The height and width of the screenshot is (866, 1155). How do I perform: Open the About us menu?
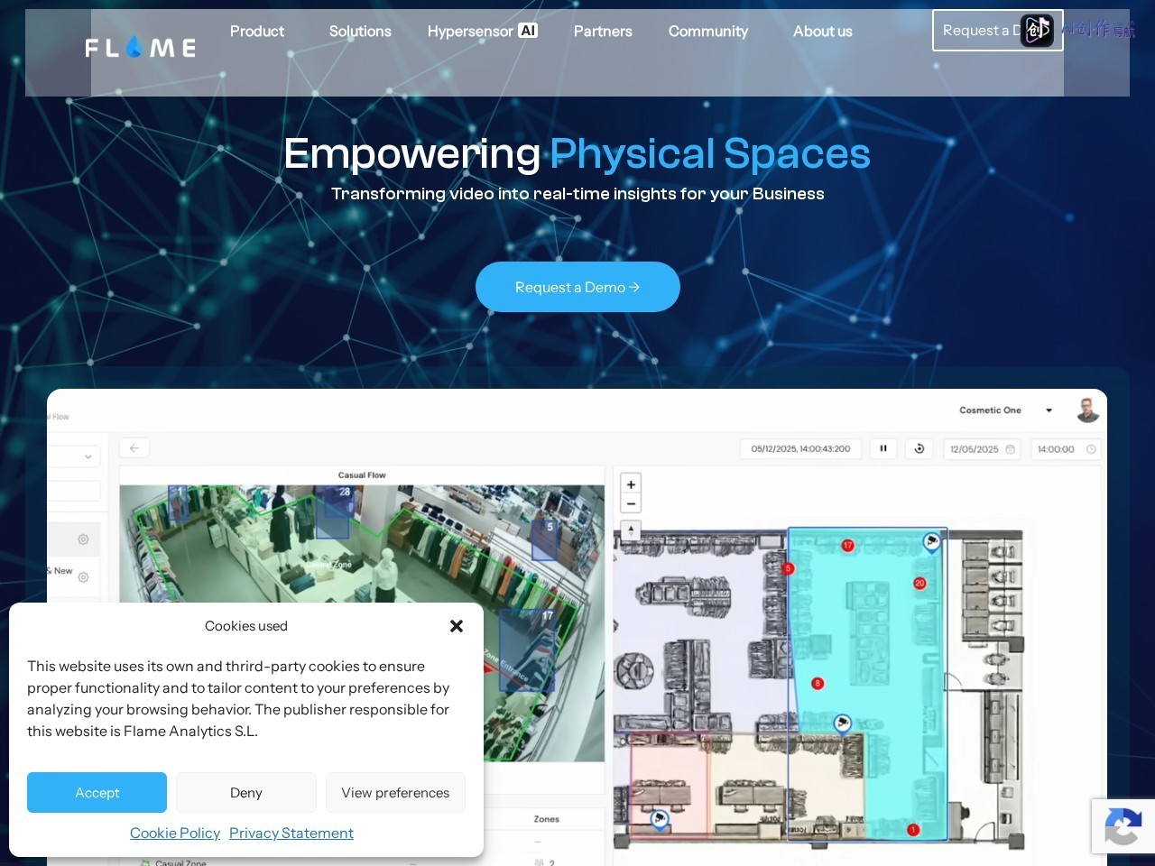pyautogui.click(x=822, y=32)
